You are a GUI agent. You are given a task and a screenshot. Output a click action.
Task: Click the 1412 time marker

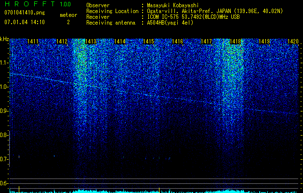[x=62, y=41]
